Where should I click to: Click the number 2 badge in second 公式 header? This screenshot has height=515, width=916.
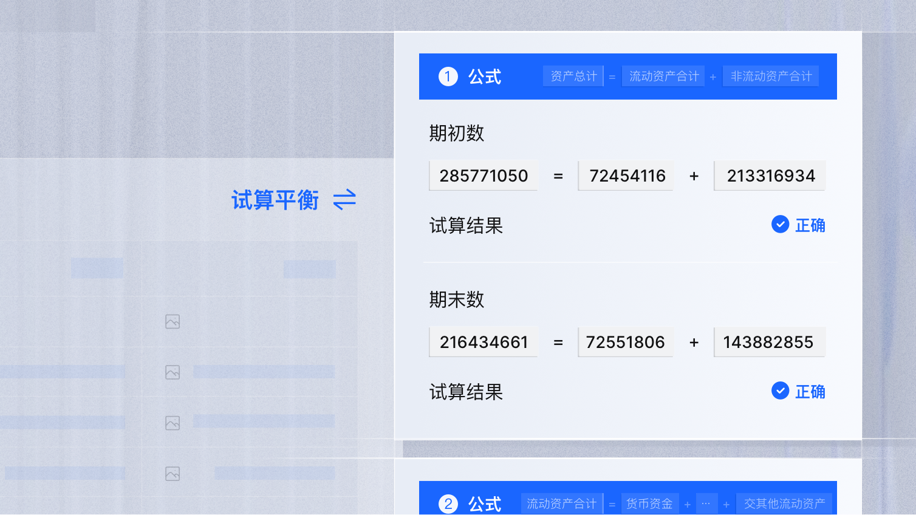pyautogui.click(x=448, y=503)
